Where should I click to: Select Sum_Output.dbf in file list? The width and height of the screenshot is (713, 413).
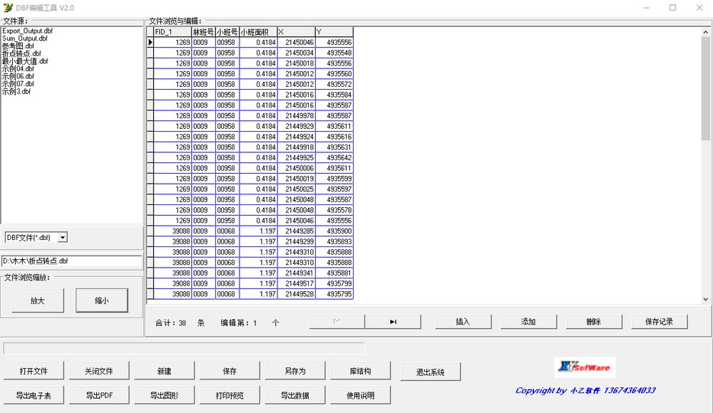point(24,38)
